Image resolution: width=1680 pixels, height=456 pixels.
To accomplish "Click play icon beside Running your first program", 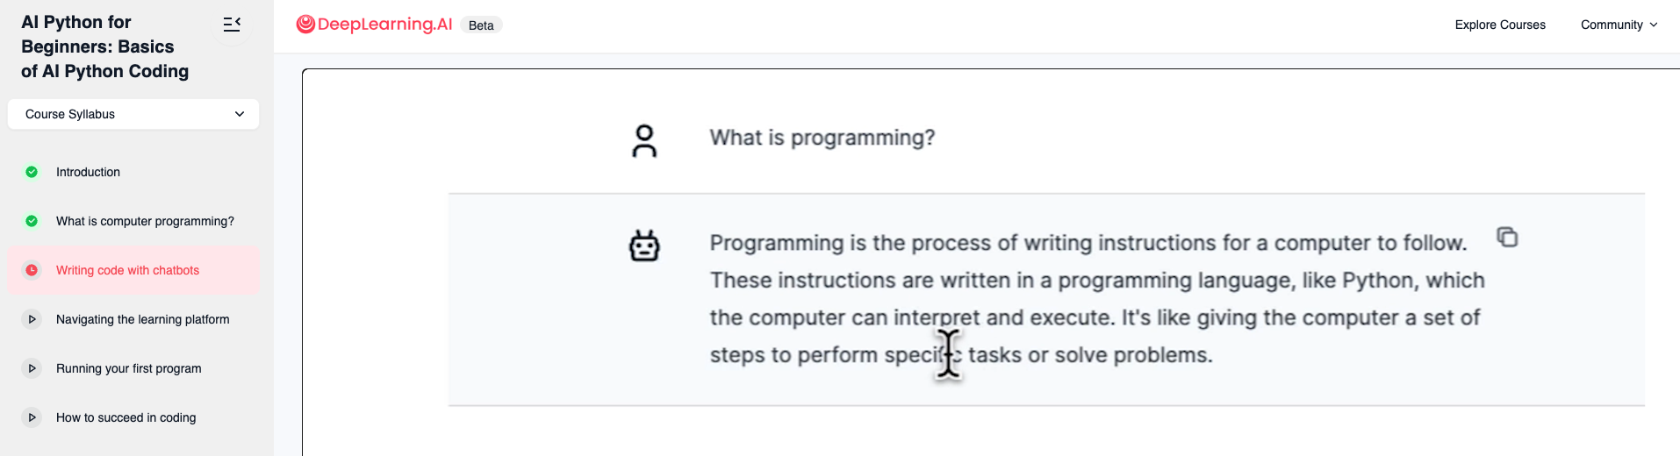I will click(32, 368).
